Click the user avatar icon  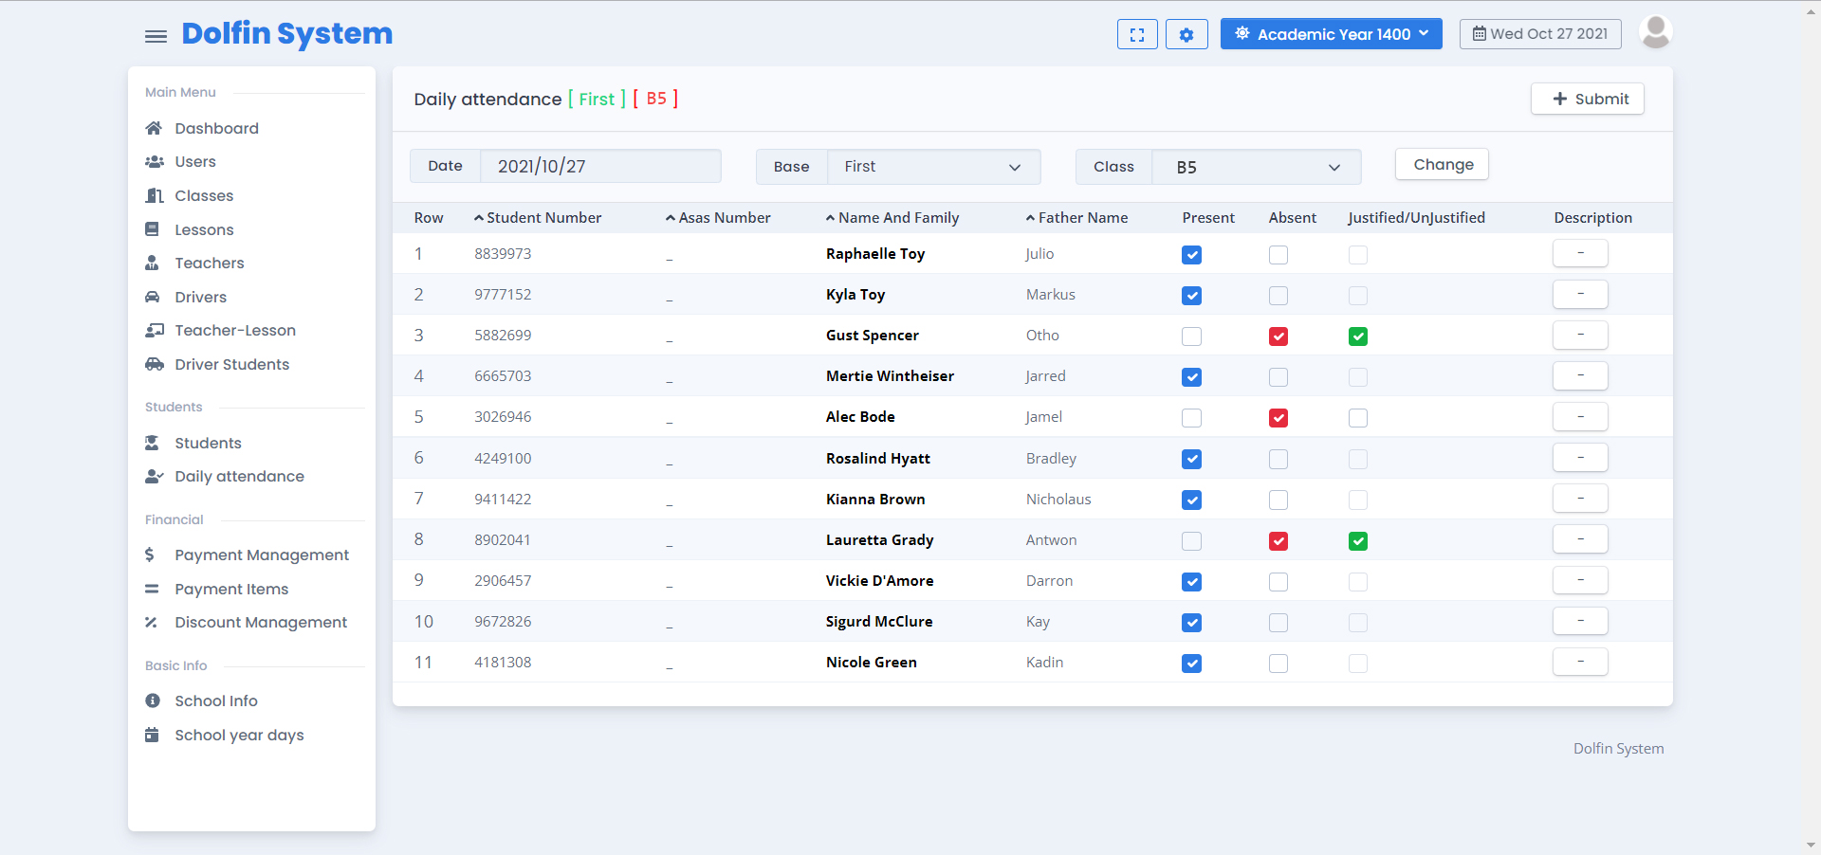pyautogui.click(x=1655, y=32)
